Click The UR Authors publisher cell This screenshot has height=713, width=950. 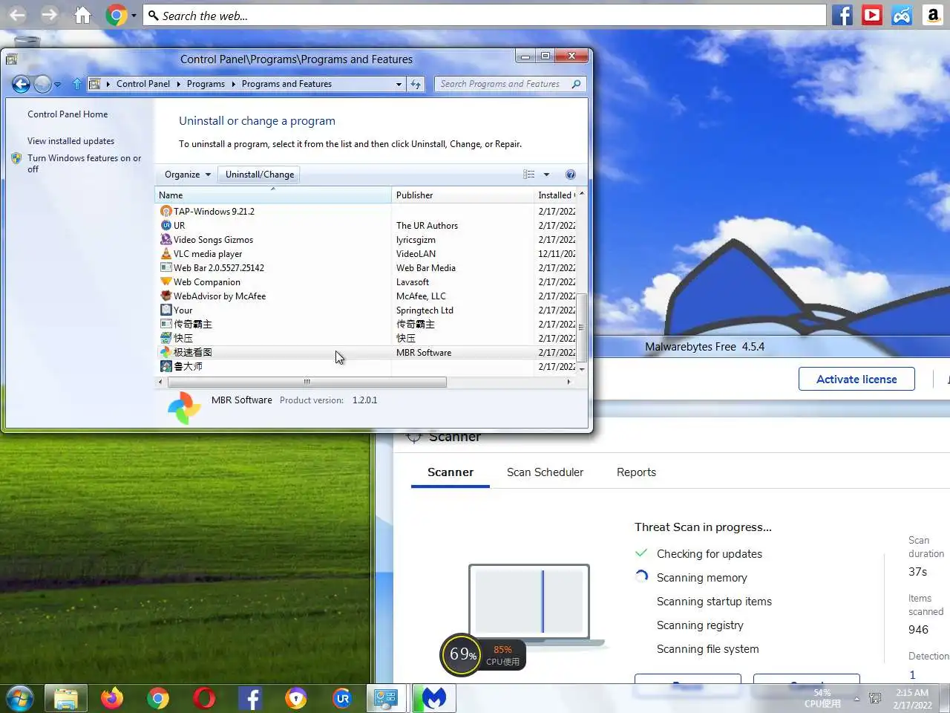[x=427, y=226]
